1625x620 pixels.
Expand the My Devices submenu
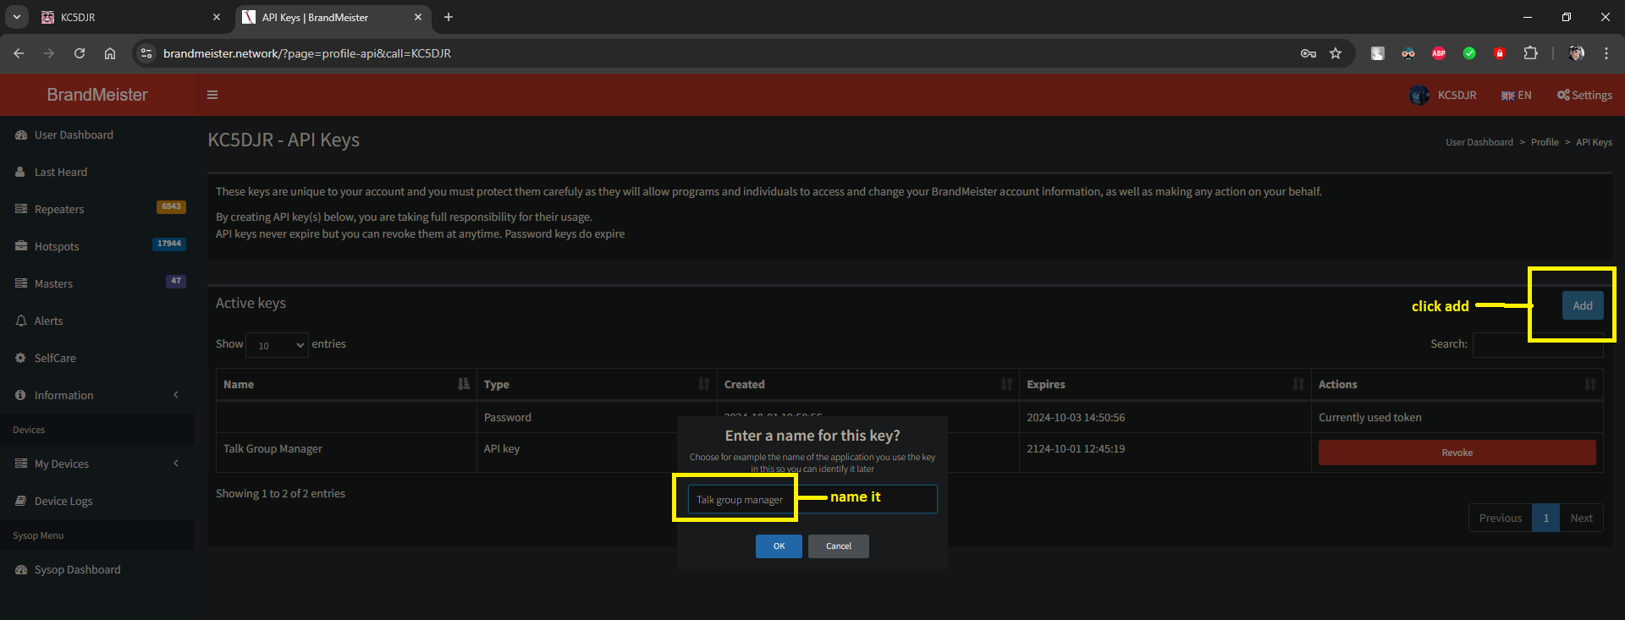[97, 464]
